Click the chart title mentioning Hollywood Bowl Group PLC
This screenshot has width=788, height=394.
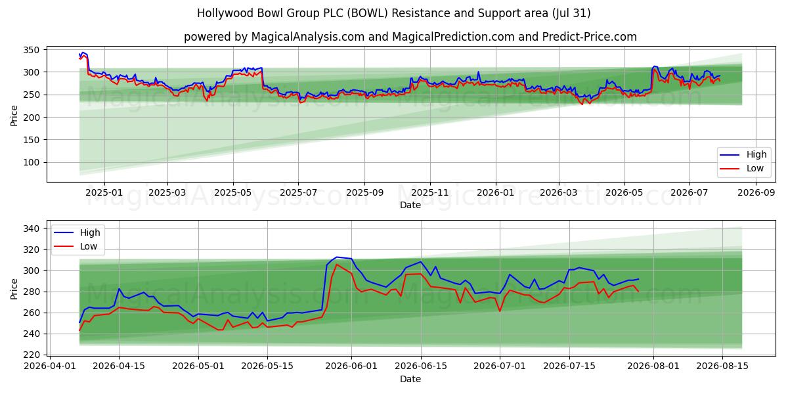click(394, 13)
